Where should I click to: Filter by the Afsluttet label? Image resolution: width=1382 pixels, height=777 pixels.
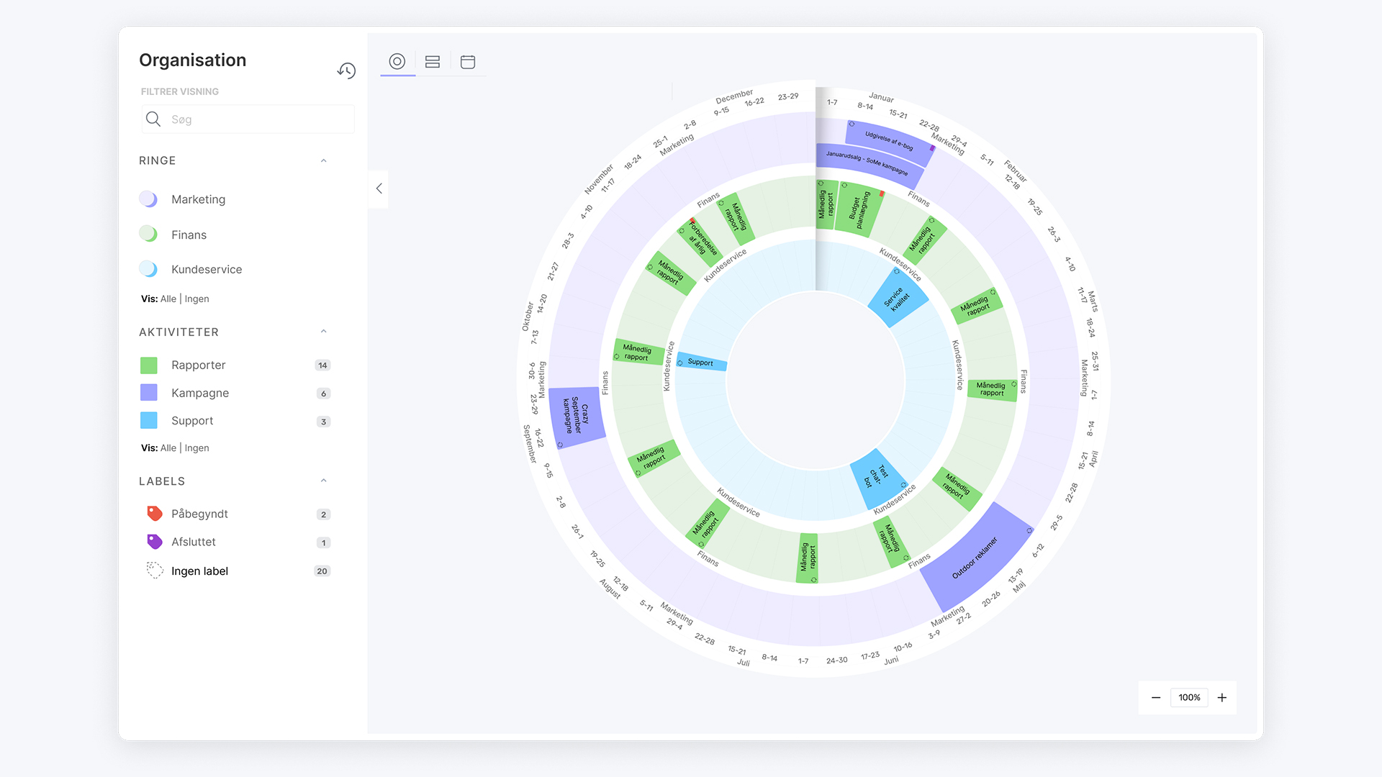click(193, 542)
